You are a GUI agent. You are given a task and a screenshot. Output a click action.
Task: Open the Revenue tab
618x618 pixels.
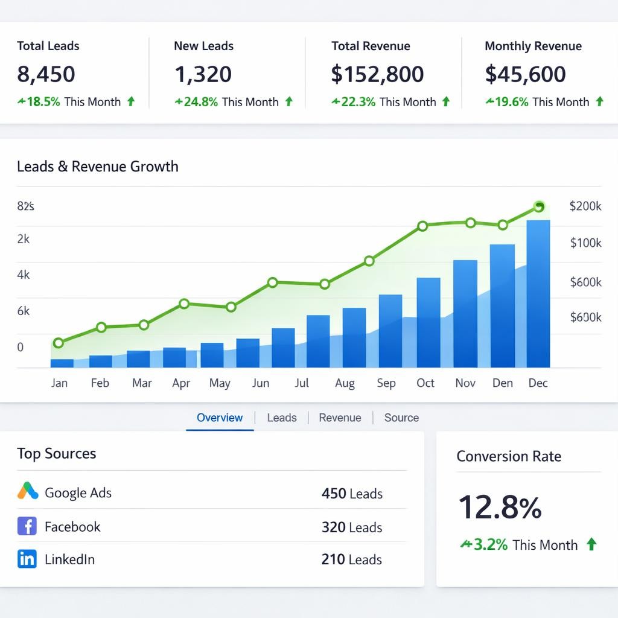point(340,418)
